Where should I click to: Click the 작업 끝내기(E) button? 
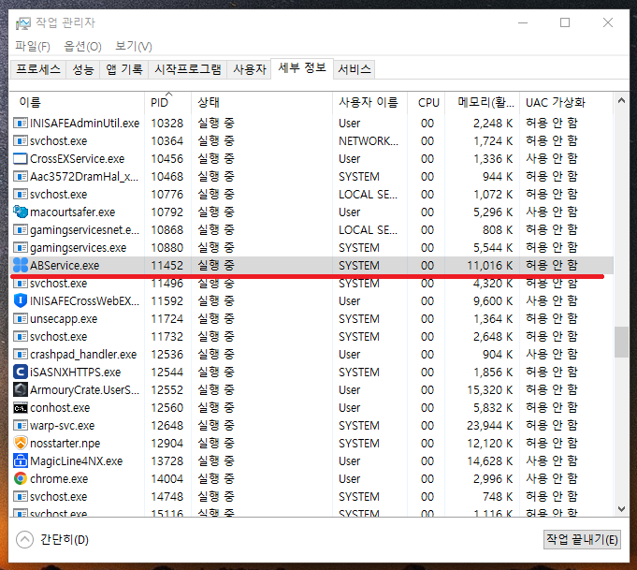coord(582,539)
